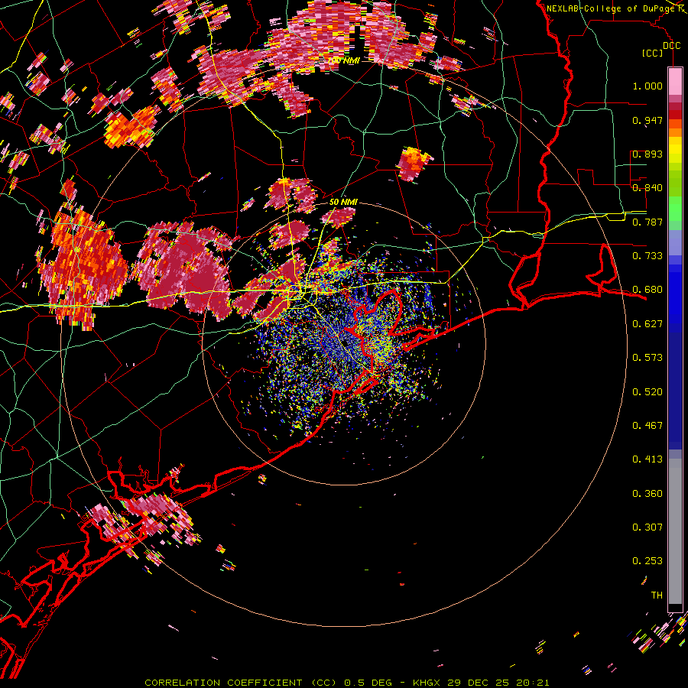Click the 50 NMI range ring label
This screenshot has height=688, width=688.
coord(343,202)
